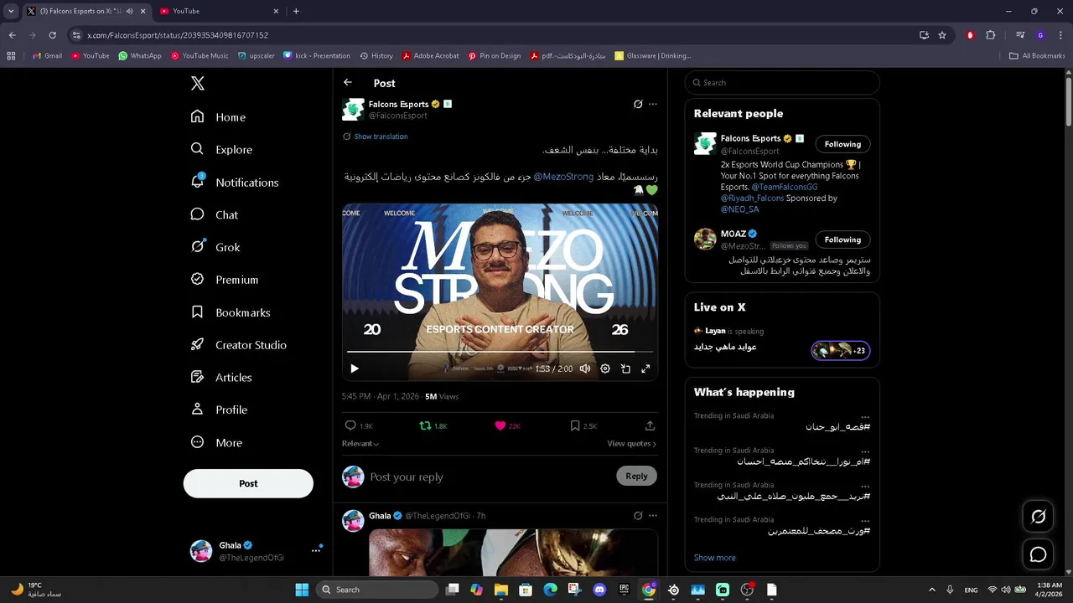Open more menu for third trending topic
The height and width of the screenshot is (603, 1073).
click(x=865, y=485)
